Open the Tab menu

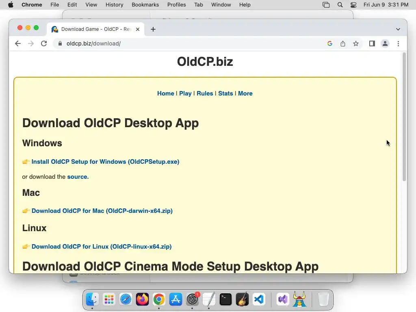tap(198, 5)
